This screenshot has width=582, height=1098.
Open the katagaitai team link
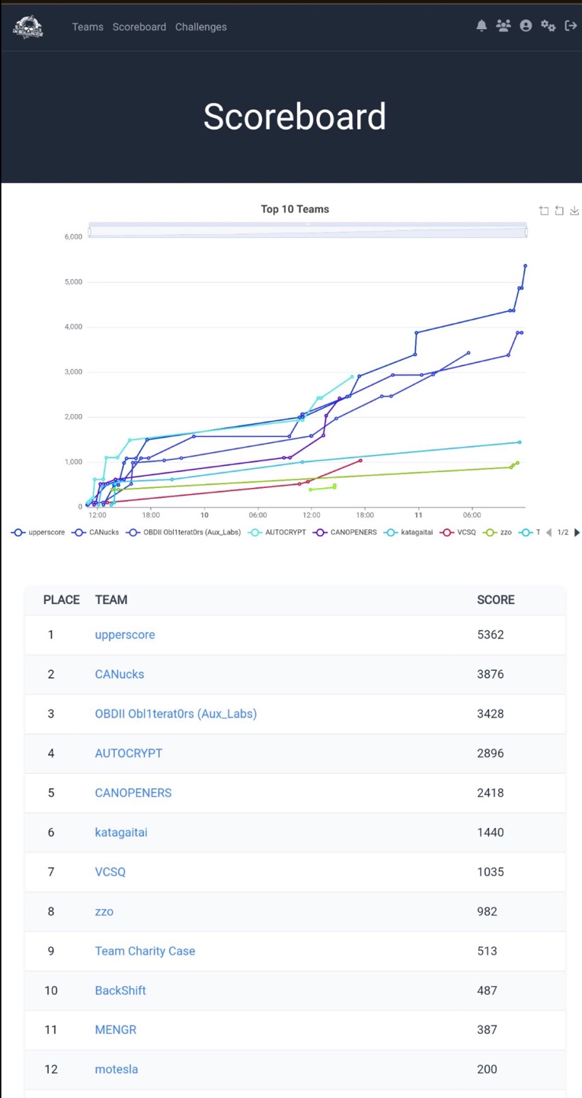(x=121, y=832)
